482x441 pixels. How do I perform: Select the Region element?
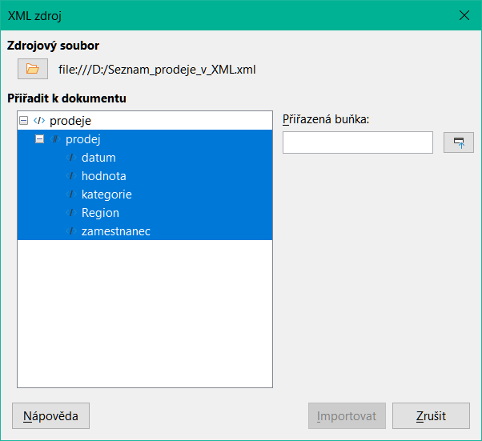[100, 213]
